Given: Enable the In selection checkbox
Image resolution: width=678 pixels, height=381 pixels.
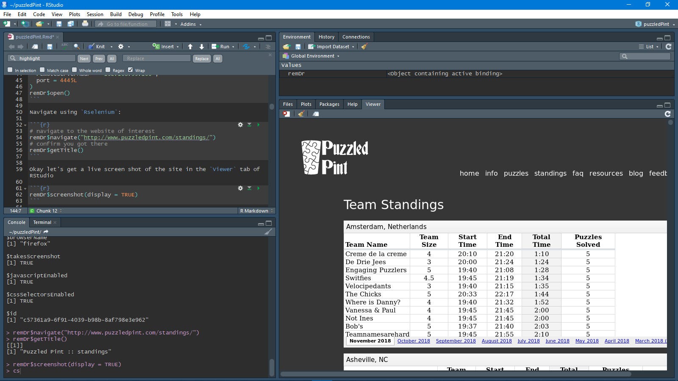Looking at the screenshot, I should [x=10, y=70].
